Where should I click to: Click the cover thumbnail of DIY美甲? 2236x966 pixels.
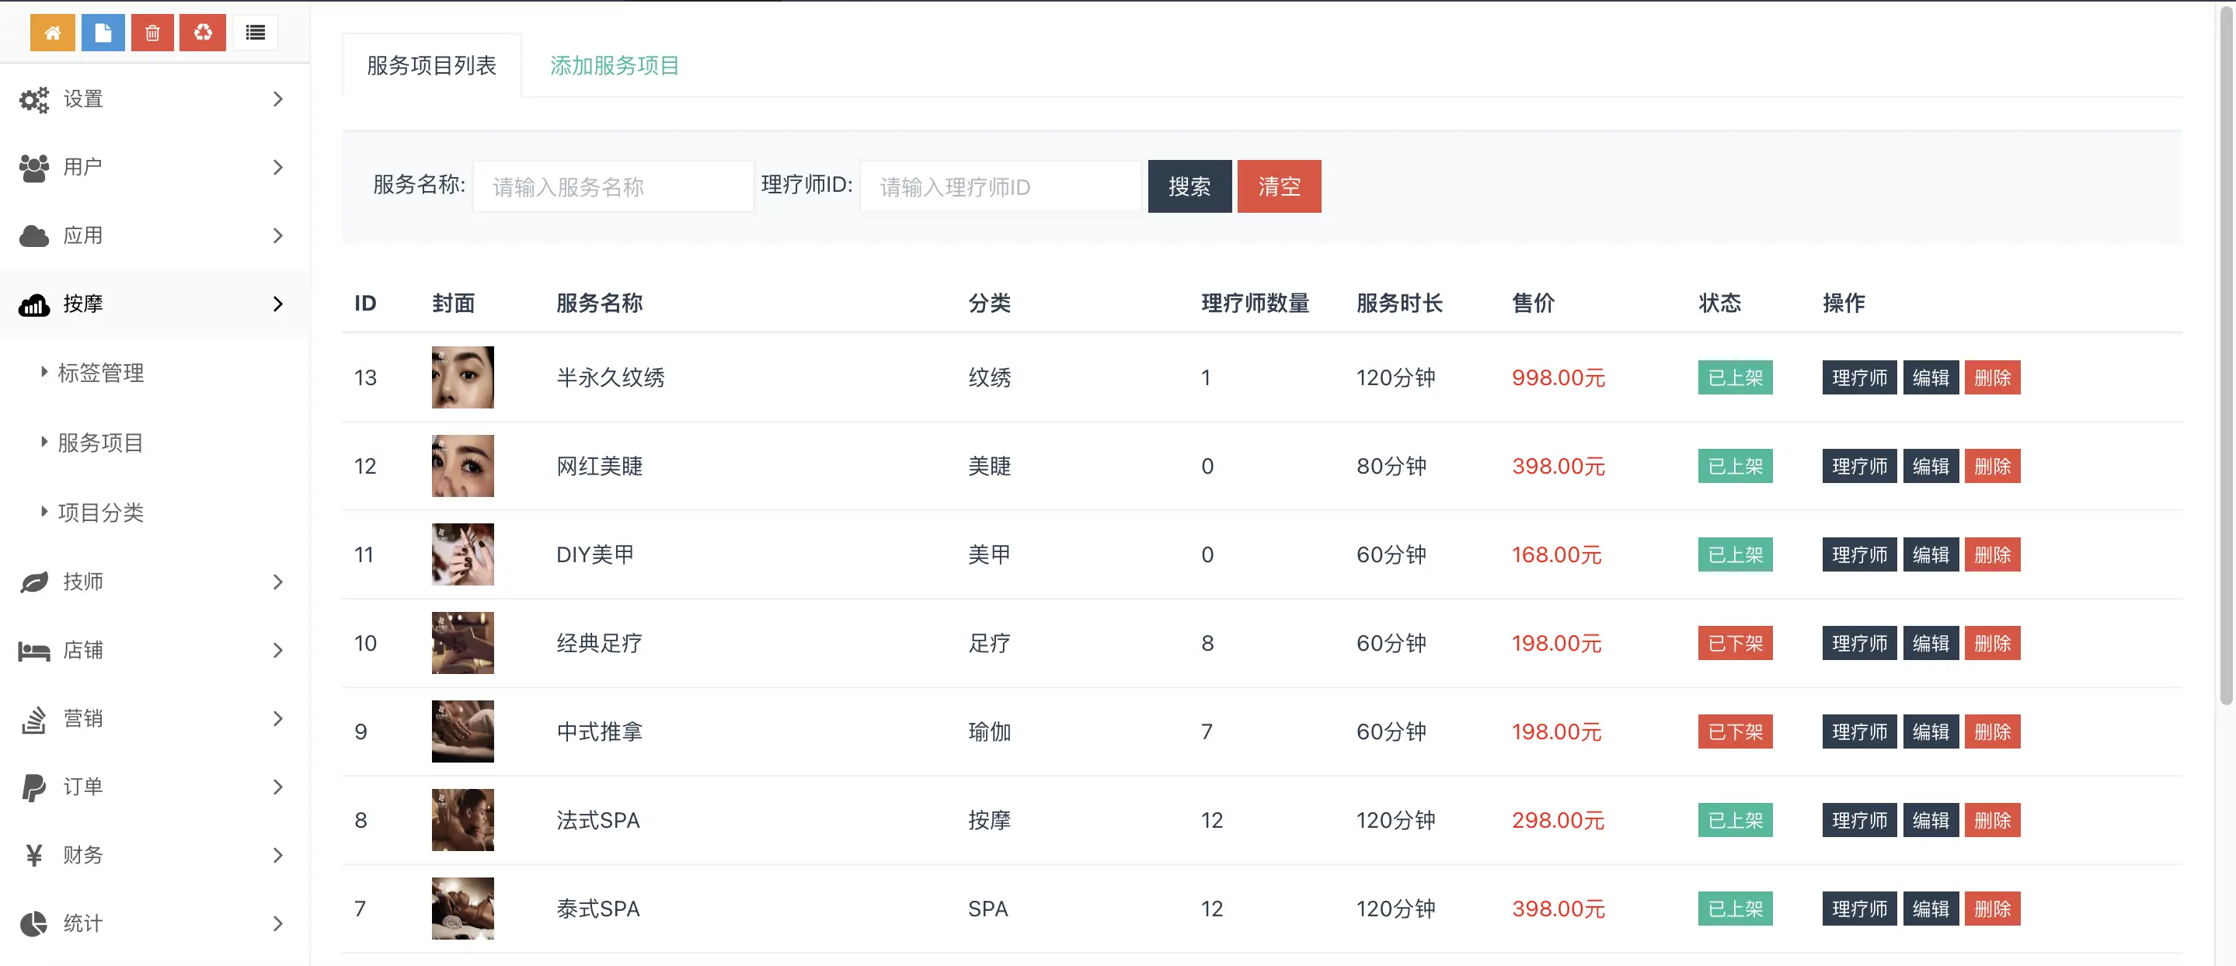(462, 554)
